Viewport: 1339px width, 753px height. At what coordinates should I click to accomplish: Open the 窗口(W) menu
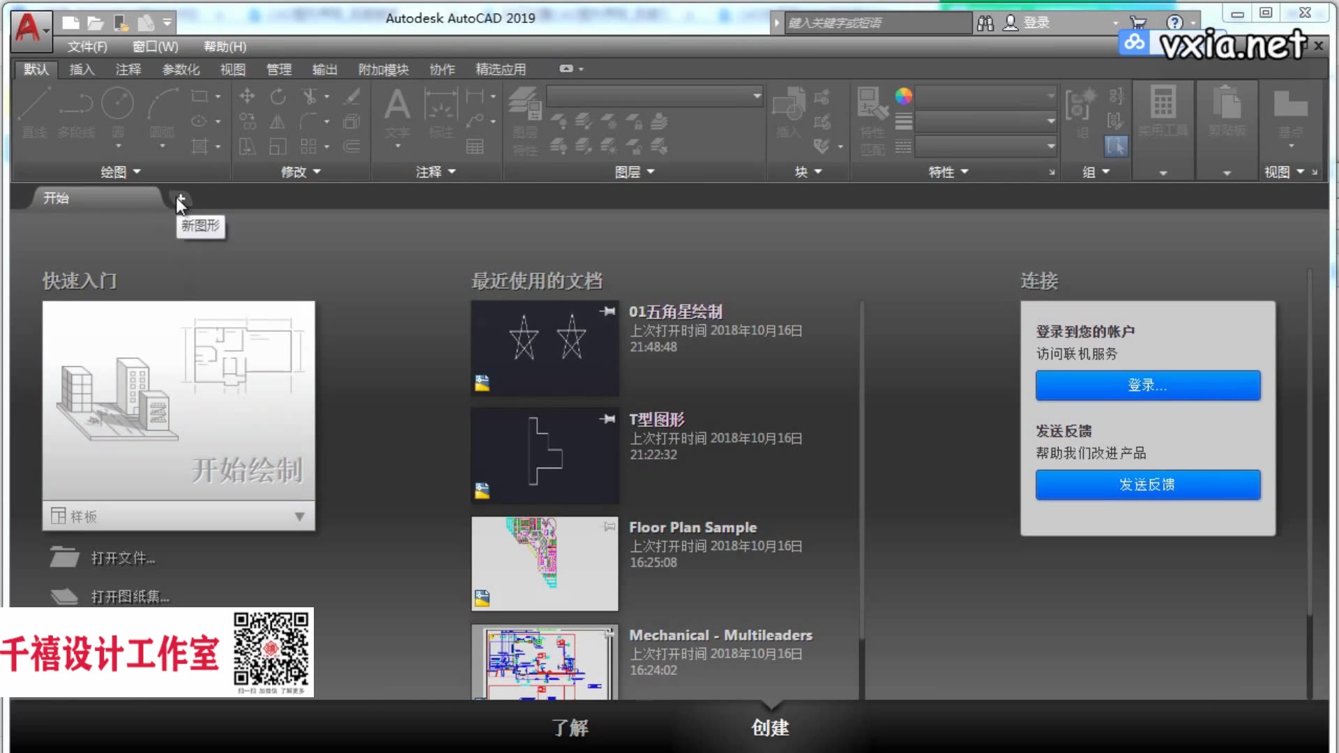[156, 47]
